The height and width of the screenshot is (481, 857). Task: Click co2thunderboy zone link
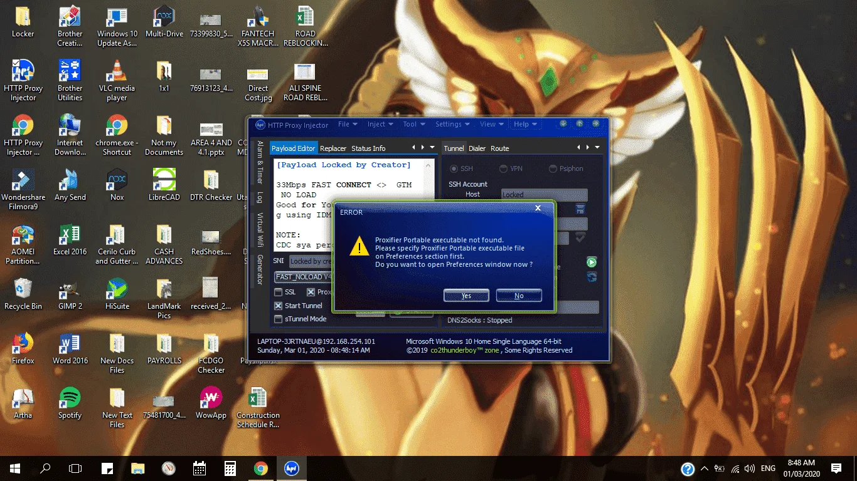point(464,350)
